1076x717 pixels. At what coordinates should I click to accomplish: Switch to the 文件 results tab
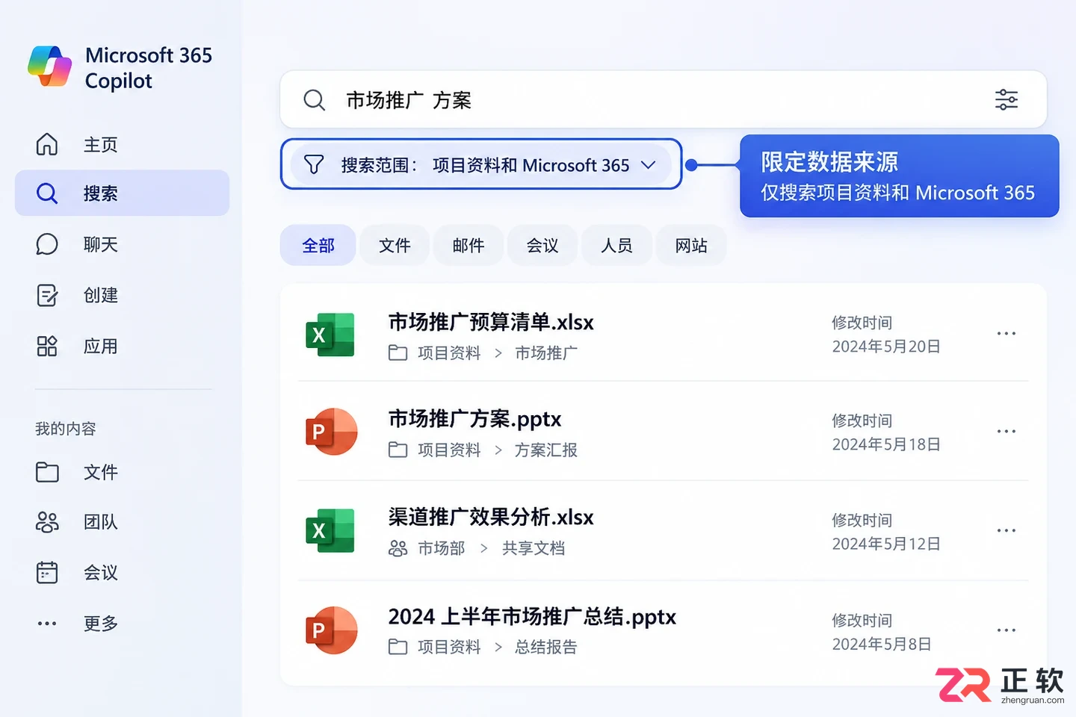(x=395, y=245)
